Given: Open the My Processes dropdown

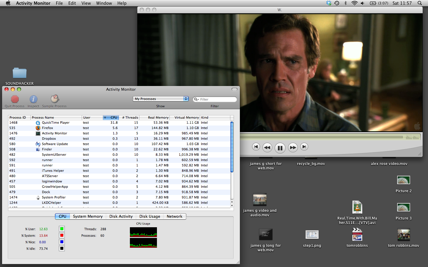Looking at the screenshot, I should point(160,99).
